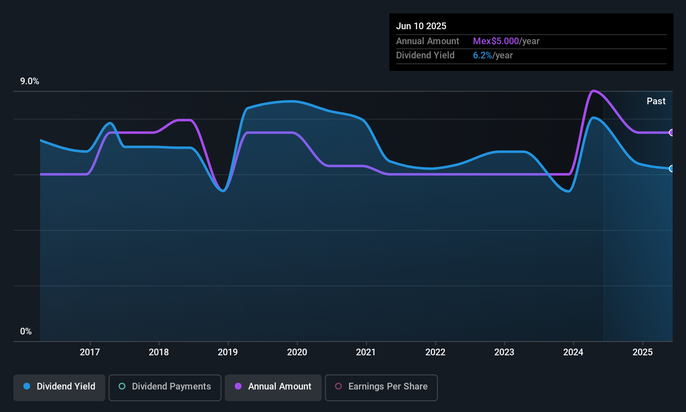686x412 pixels.
Task: Click the teal Dividend Payments circle icon
Action: pos(122,386)
